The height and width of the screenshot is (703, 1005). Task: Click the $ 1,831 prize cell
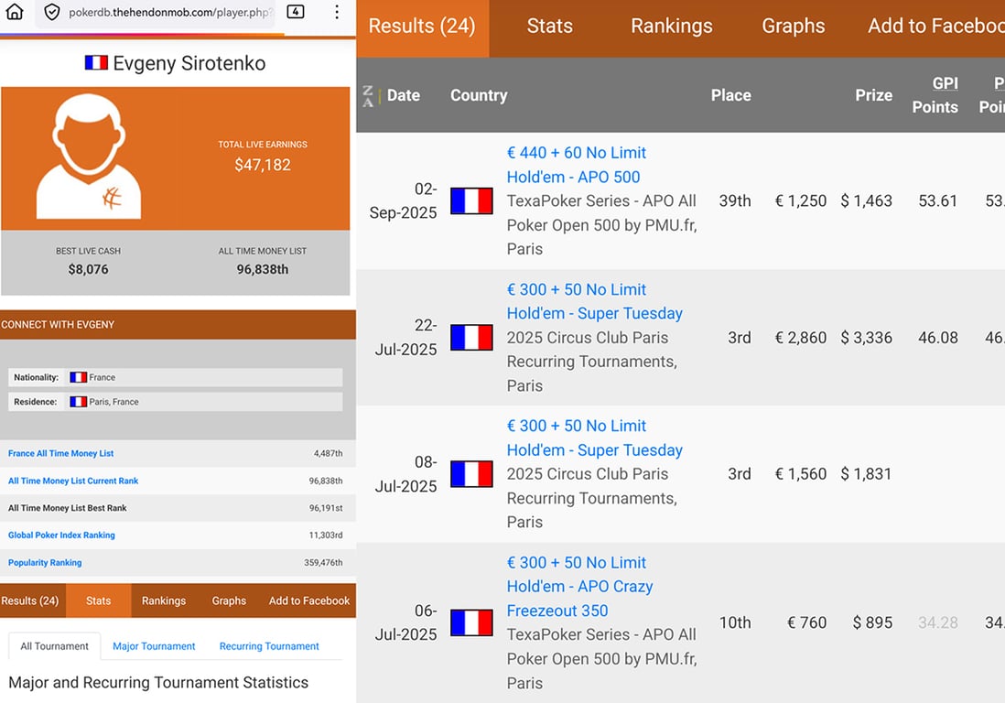coord(866,474)
